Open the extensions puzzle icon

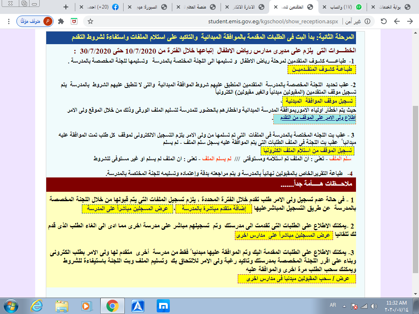pyautogui.click(x=61, y=21)
